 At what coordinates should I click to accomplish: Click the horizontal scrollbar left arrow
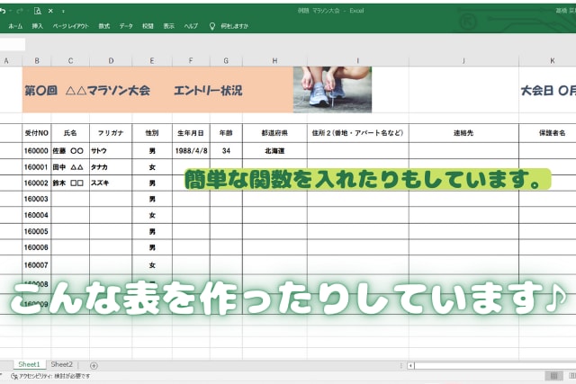point(410,365)
